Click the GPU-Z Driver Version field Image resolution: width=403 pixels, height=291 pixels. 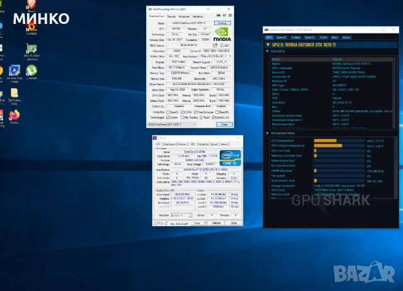(x=198, y=84)
